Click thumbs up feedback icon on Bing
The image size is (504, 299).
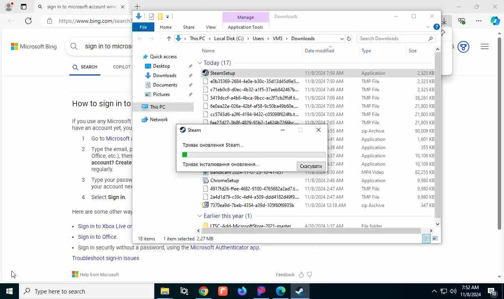pos(301,275)
